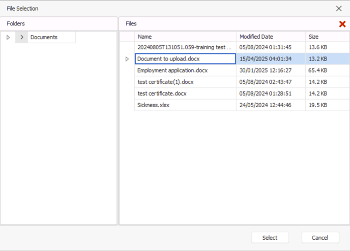Viewport: 350px width, 251px height.
Task: Select the test certificate.docx file
Action: [242, 93]
